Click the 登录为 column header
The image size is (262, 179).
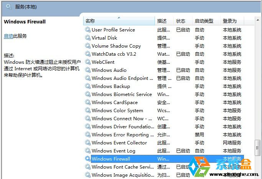229,21
